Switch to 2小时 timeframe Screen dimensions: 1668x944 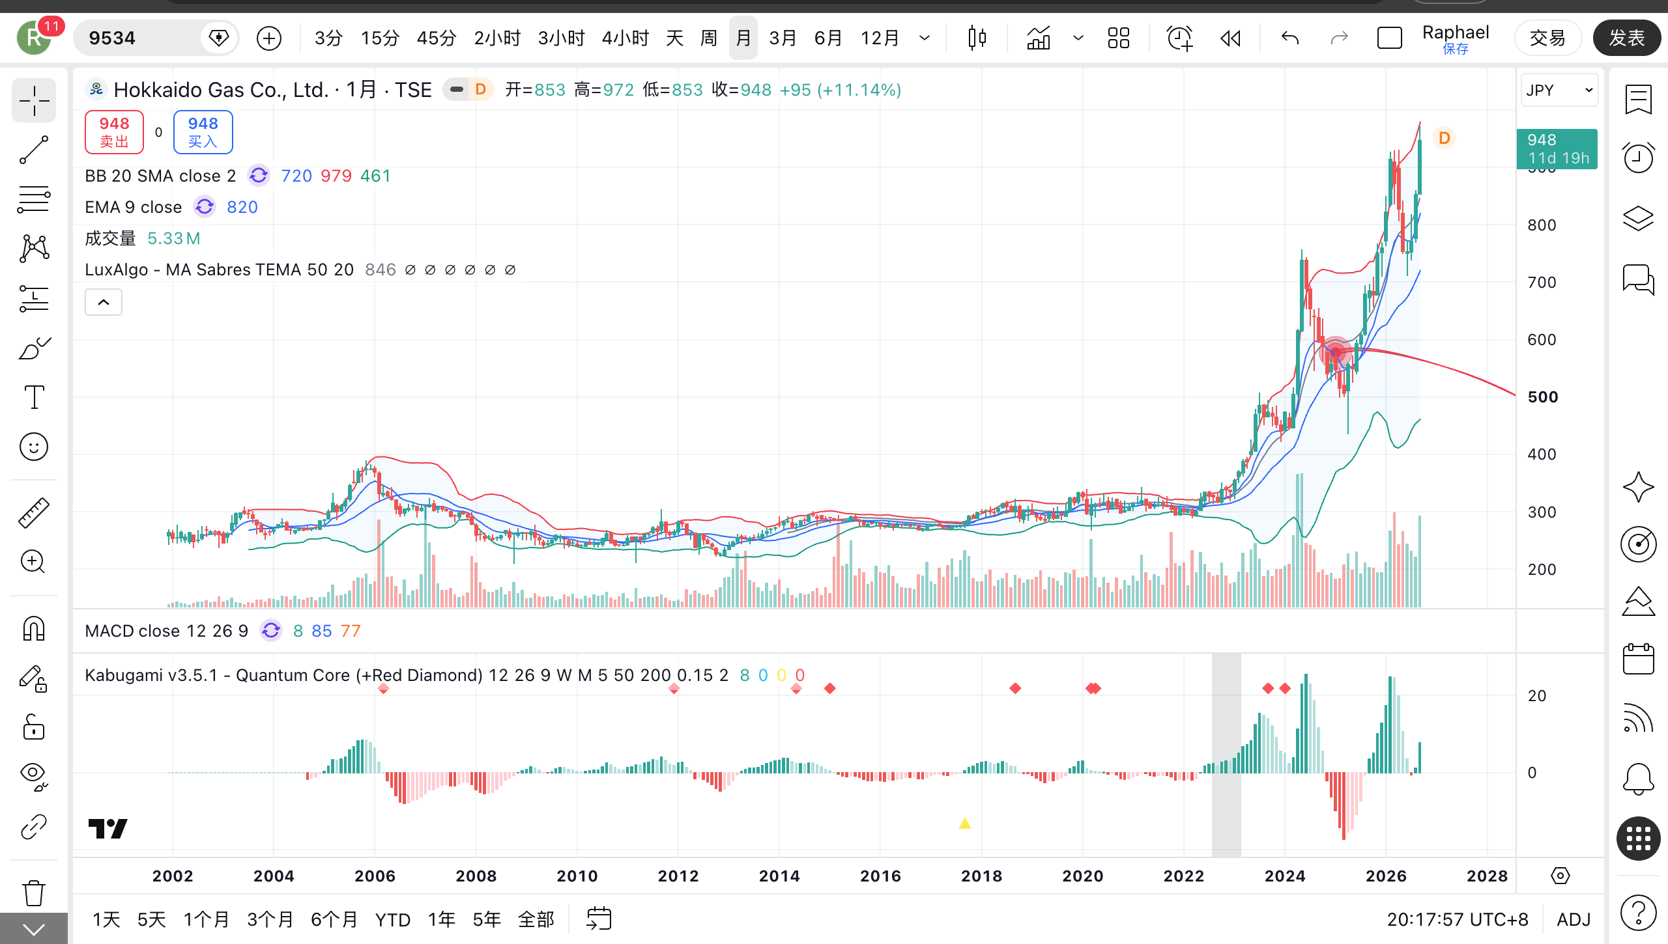497,38
